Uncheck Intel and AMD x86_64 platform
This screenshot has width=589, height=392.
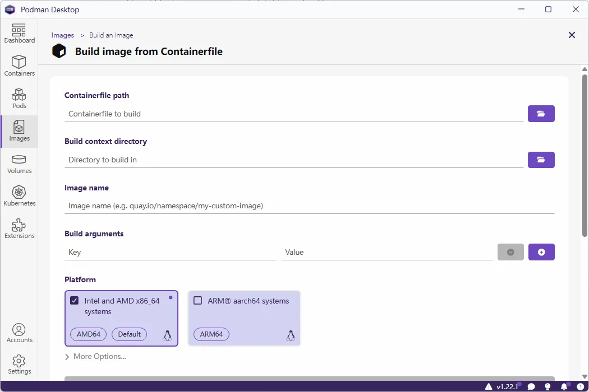[x=74, y=301]
